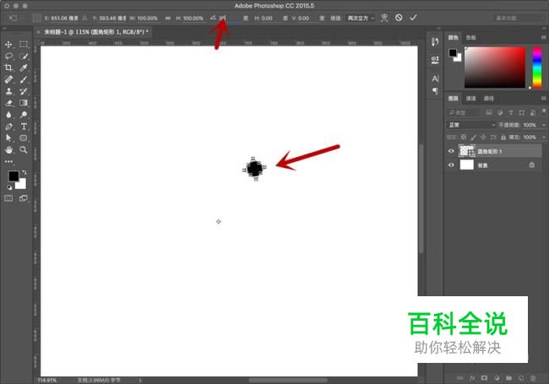549x384 pixels.
Task: Switch to the Swatches panel tab
Action: click(x=470, y=37)
